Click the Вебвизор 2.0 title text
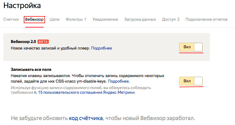235x125 pixels. pyautogui.click(x=23, y=42)
